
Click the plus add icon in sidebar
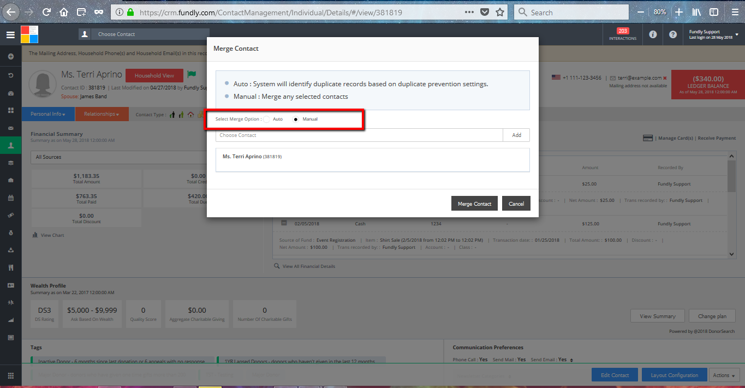[x=10, y=57]
